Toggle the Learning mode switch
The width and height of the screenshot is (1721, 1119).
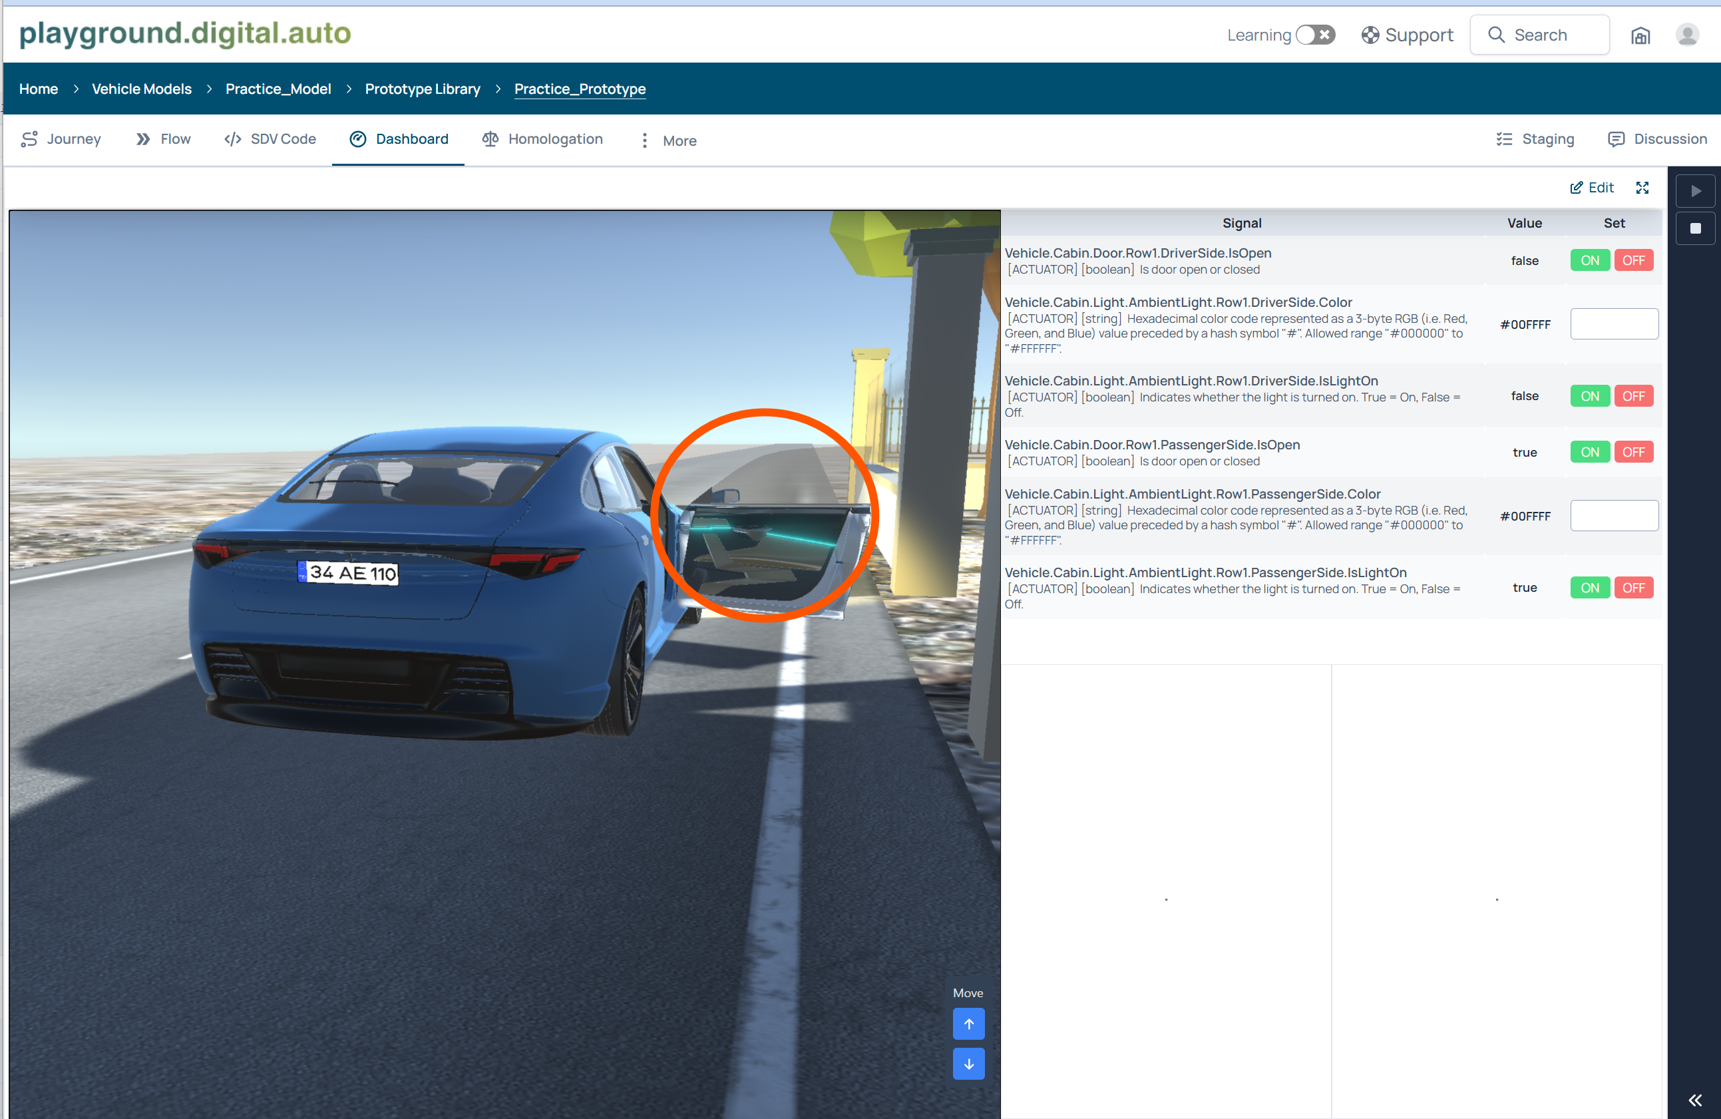tap(1314, 35)
